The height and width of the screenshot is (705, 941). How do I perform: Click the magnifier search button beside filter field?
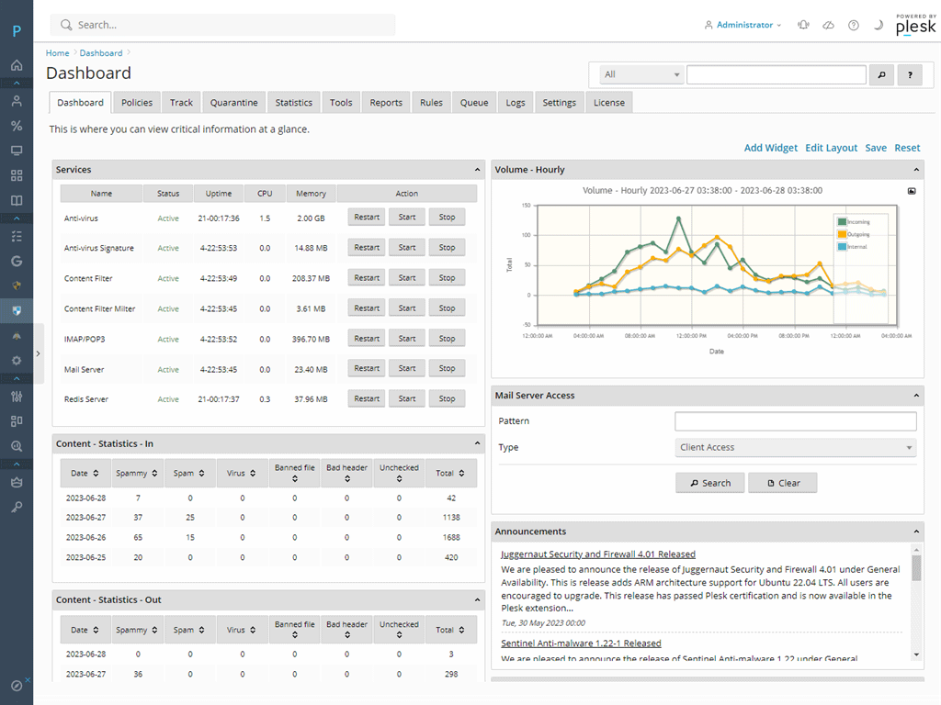(x=881, y=75)
